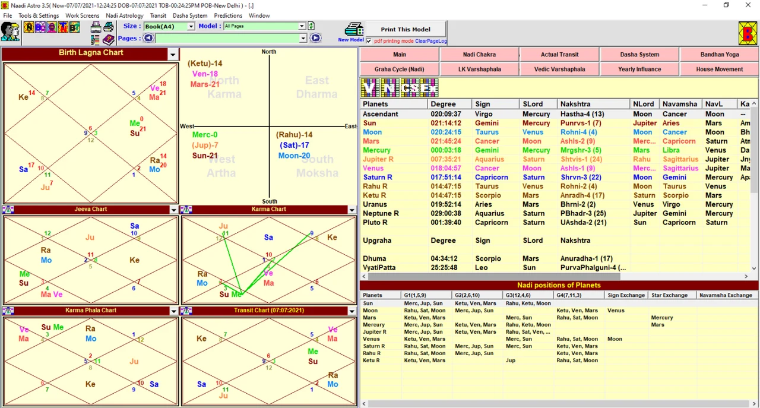Click the two-people profile icon in the toolbar
This screenshot has width=760, height=408.
(10, 31)
